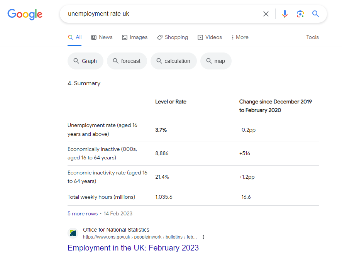Submit search using the magnifying glass icon
The width and height of the screenshot is (342, 259).
pyautogui.click(x=315, y=14)
